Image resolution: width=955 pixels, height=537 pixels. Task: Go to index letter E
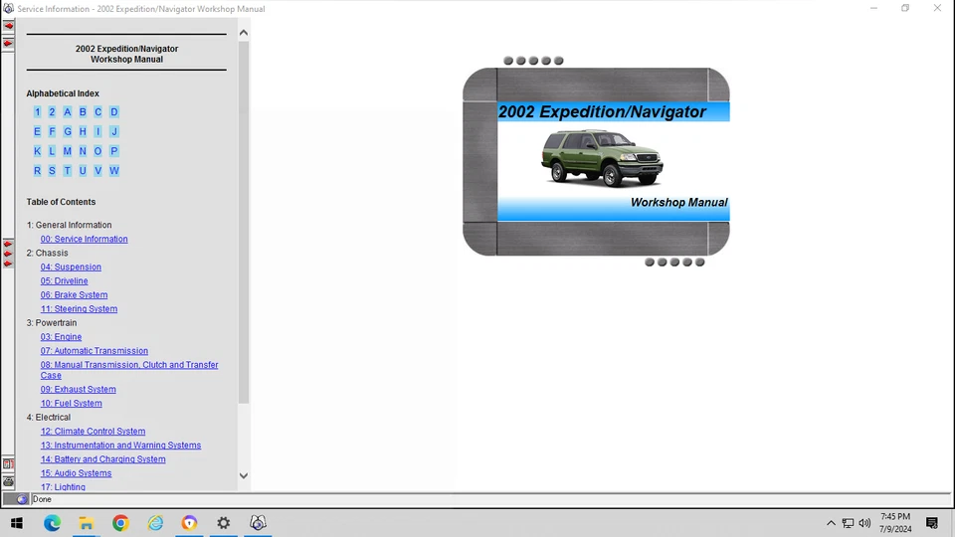point(37,131)
